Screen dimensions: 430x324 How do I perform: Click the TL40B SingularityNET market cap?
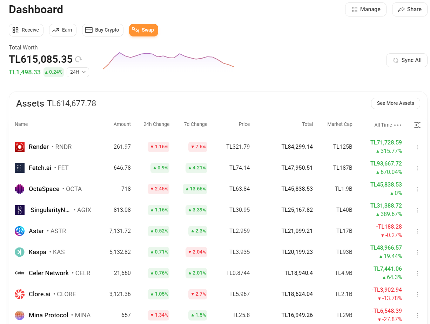pyautogui.click(x=344, y=210)
